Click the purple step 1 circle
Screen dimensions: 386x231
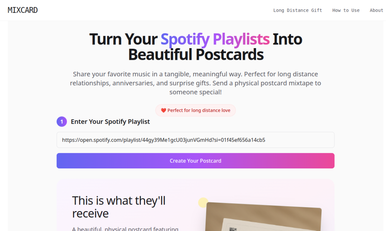(62, 122)
